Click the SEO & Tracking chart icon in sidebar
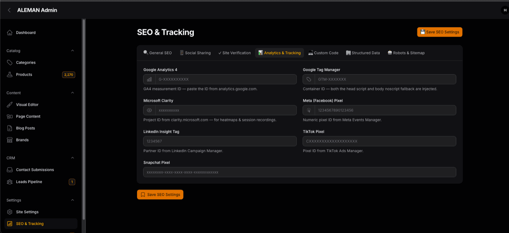Screen dimensions: 509x233 click(x=10, y=224)
